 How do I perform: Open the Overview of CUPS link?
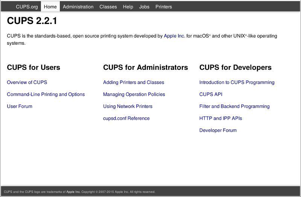pyautogui.click(x=27, y=82)
